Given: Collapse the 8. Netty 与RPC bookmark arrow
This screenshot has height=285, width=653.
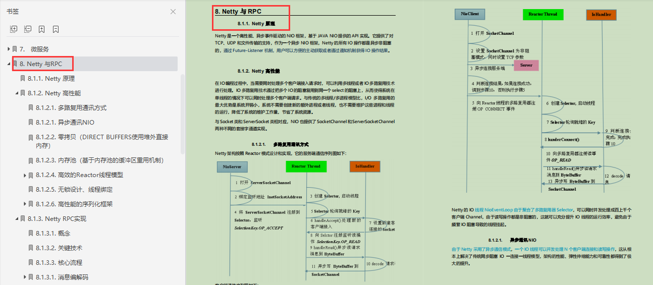Looking at the screenshot, I should coord(9,64).
